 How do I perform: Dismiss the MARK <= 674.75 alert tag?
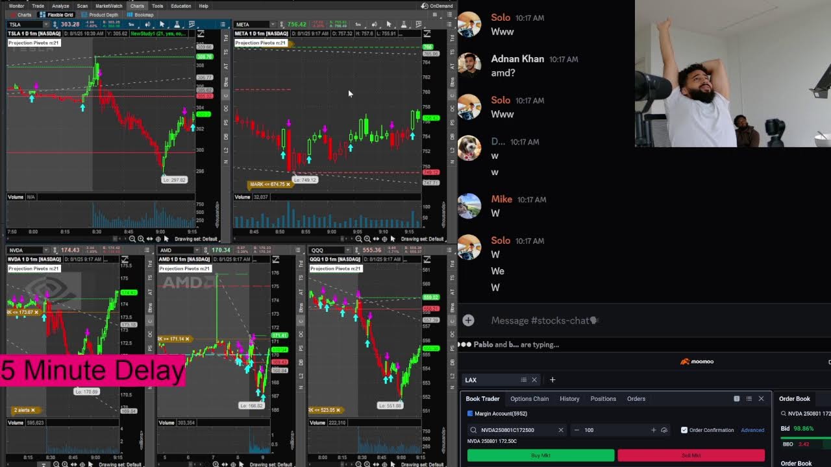click(289, 184)
